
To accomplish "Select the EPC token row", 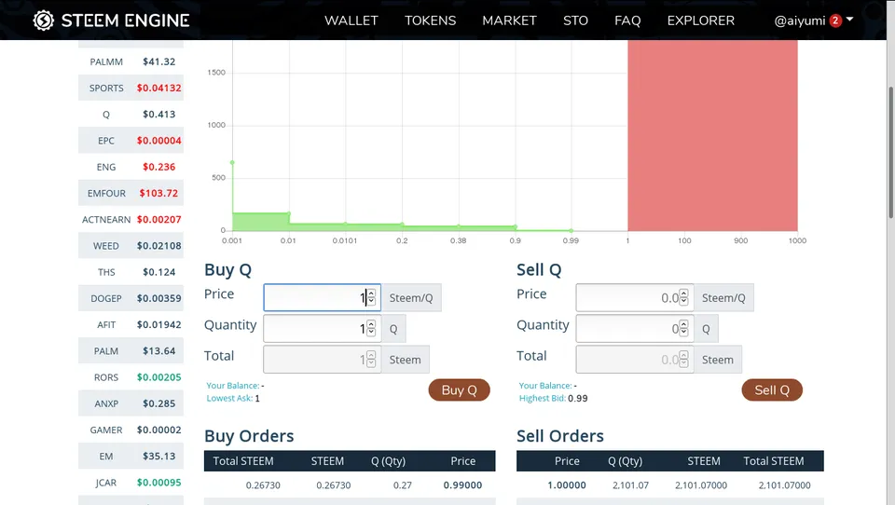I will [131, 141].
